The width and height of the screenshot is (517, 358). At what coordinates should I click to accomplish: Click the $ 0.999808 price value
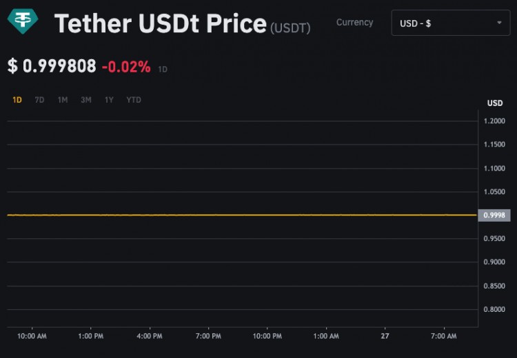(x=52, y=66)
